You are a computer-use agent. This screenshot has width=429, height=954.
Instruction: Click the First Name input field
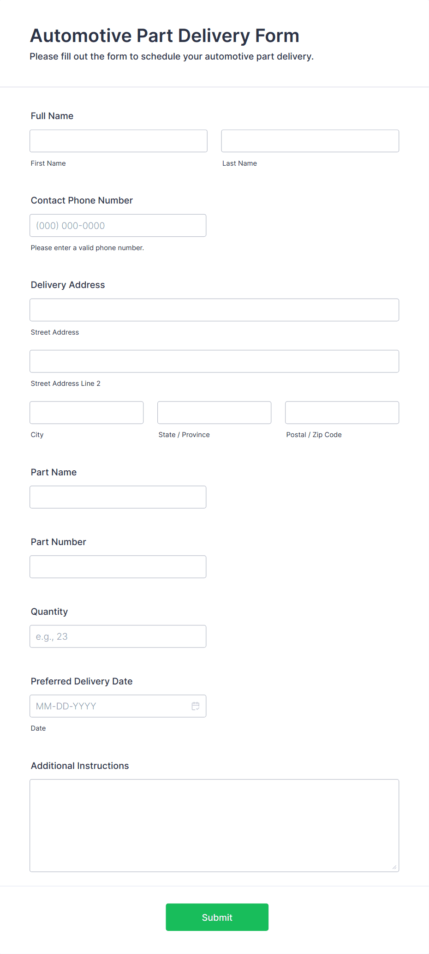(x=118, y=141)
